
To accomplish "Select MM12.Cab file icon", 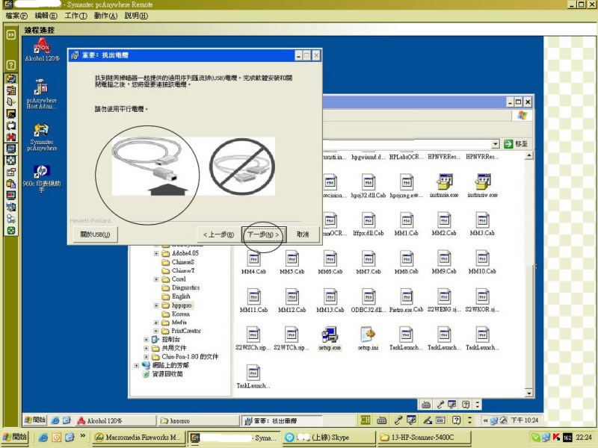I will tap(292, 301).
